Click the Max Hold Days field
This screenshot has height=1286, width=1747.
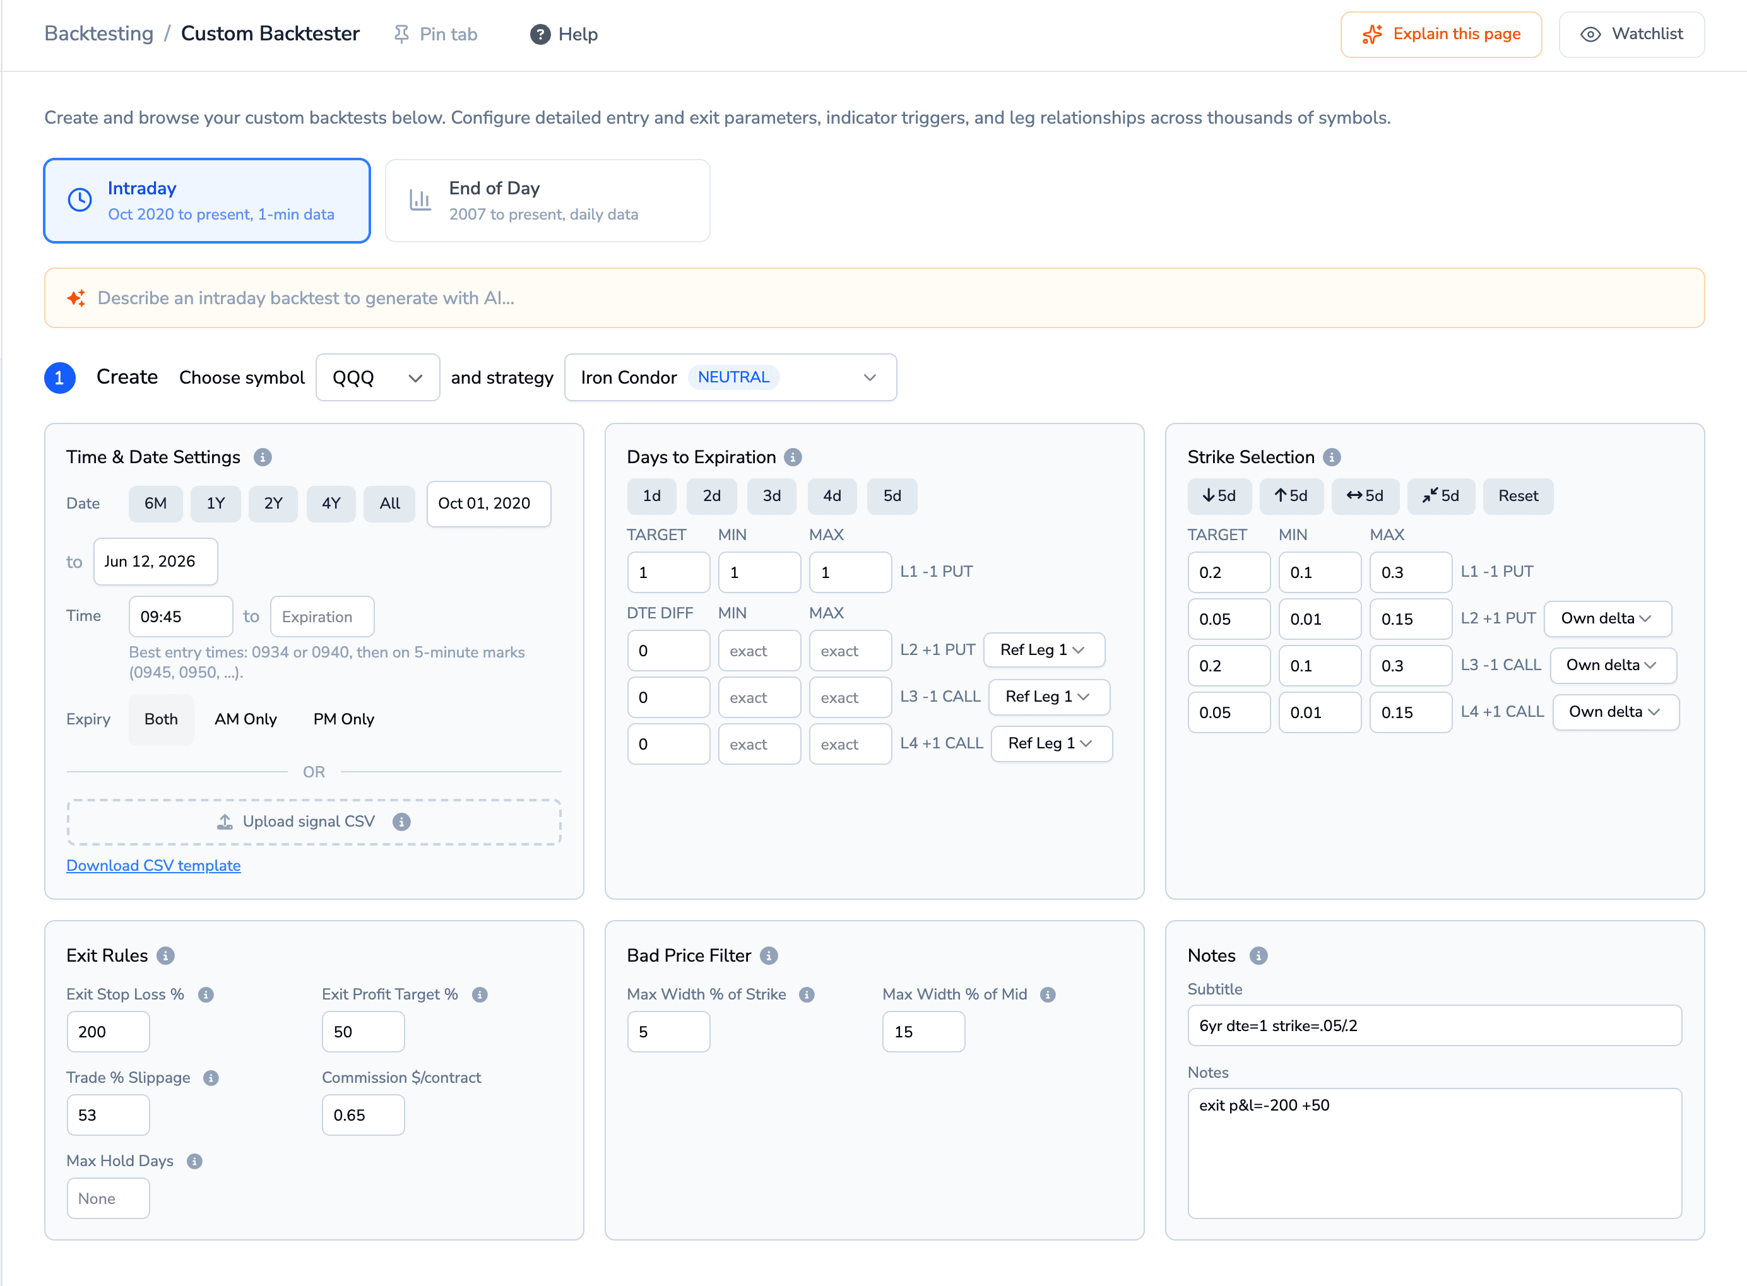coord(108,1199)
